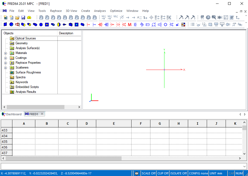Toggle ISOLATE Off in status bar

click(x=178, y=173)
